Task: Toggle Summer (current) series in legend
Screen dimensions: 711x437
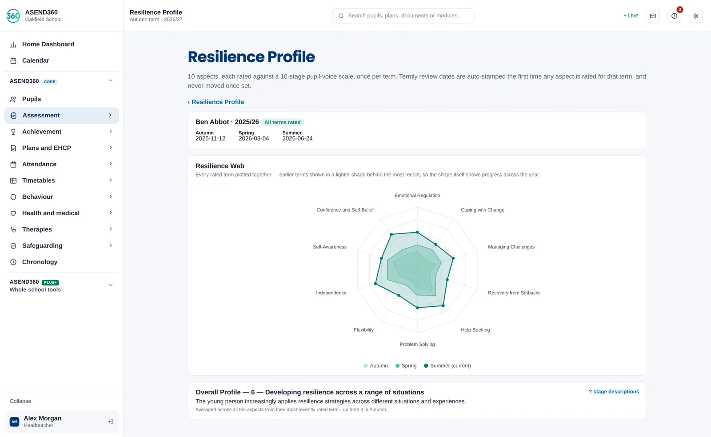Action: coord(447,366)
